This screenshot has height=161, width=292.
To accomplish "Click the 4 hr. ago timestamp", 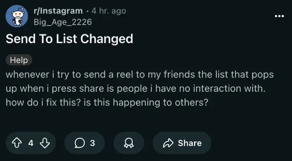I will coord(109,11).
